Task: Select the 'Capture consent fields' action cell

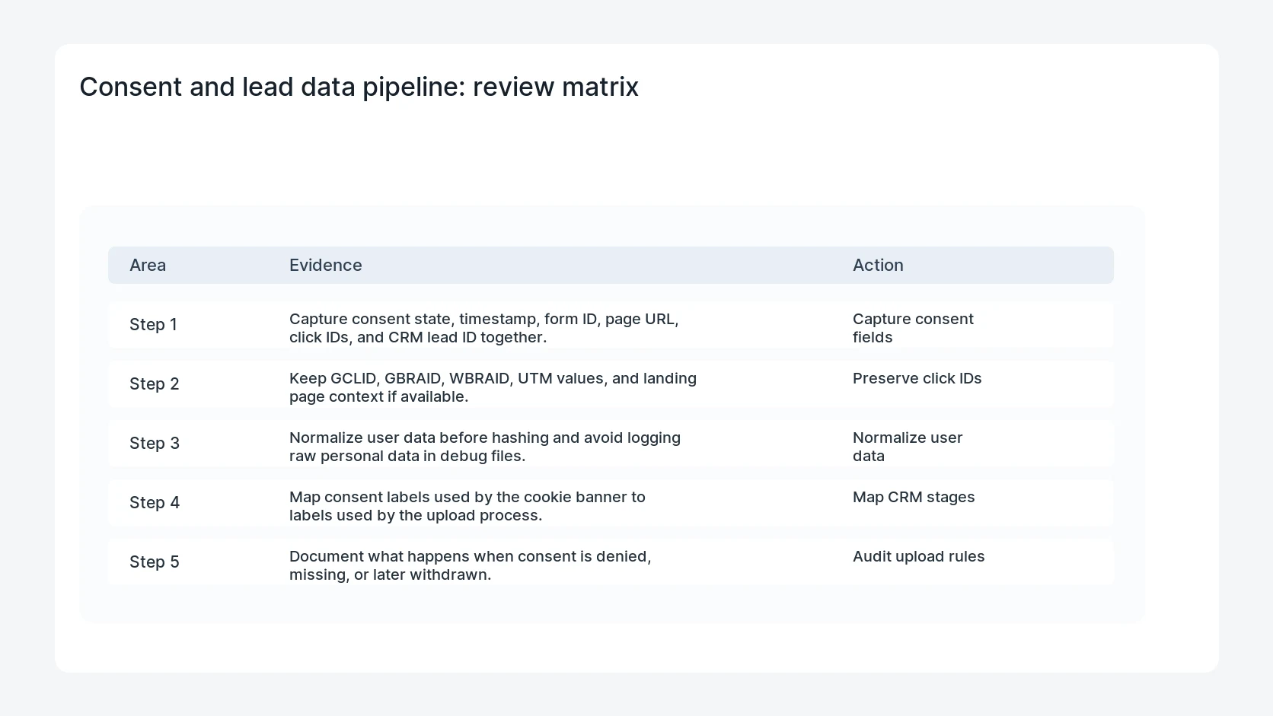Action: click(x=913, y=328)
